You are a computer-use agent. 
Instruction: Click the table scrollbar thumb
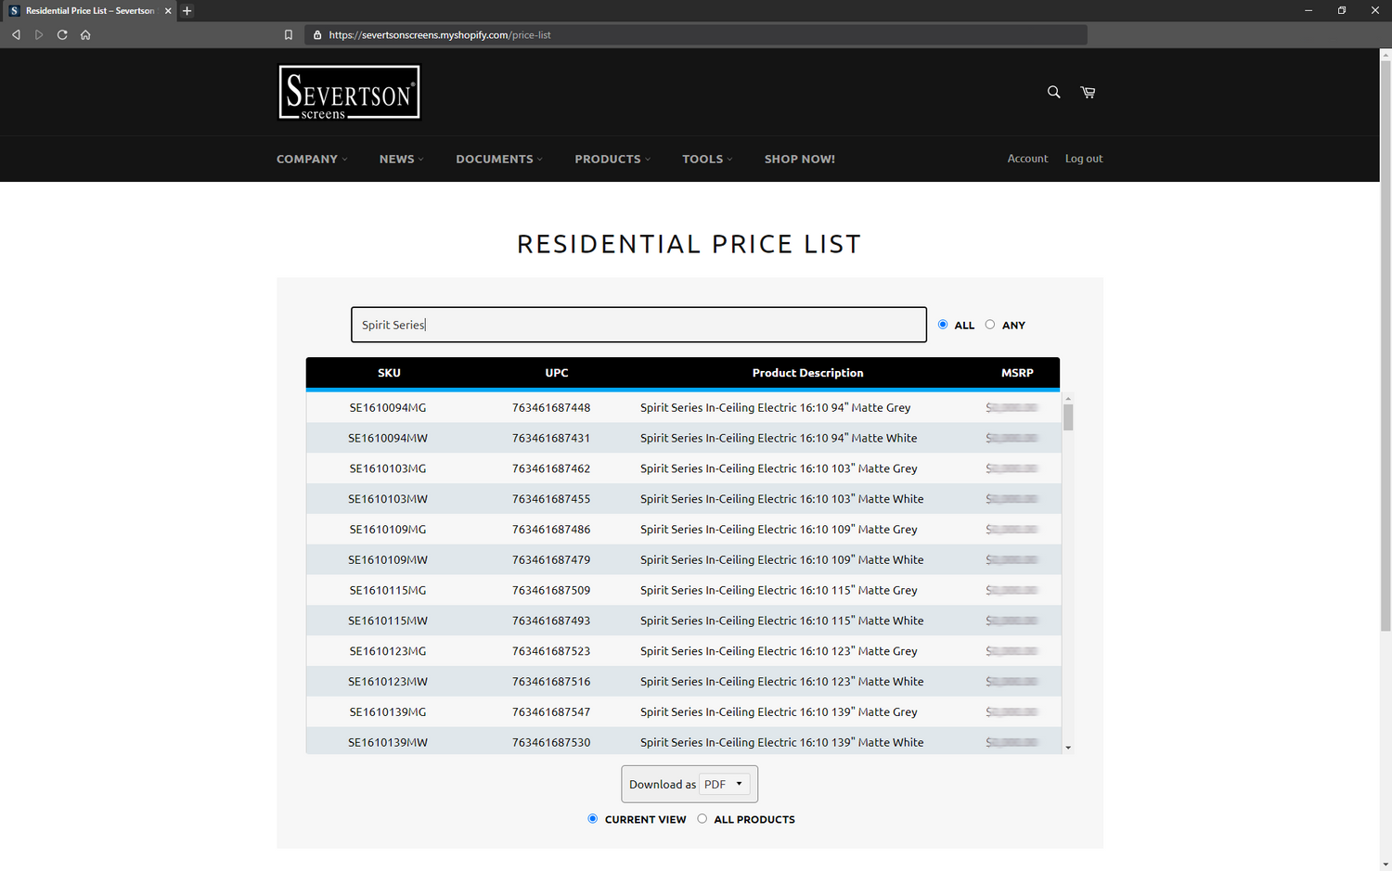coord(1068,416)
